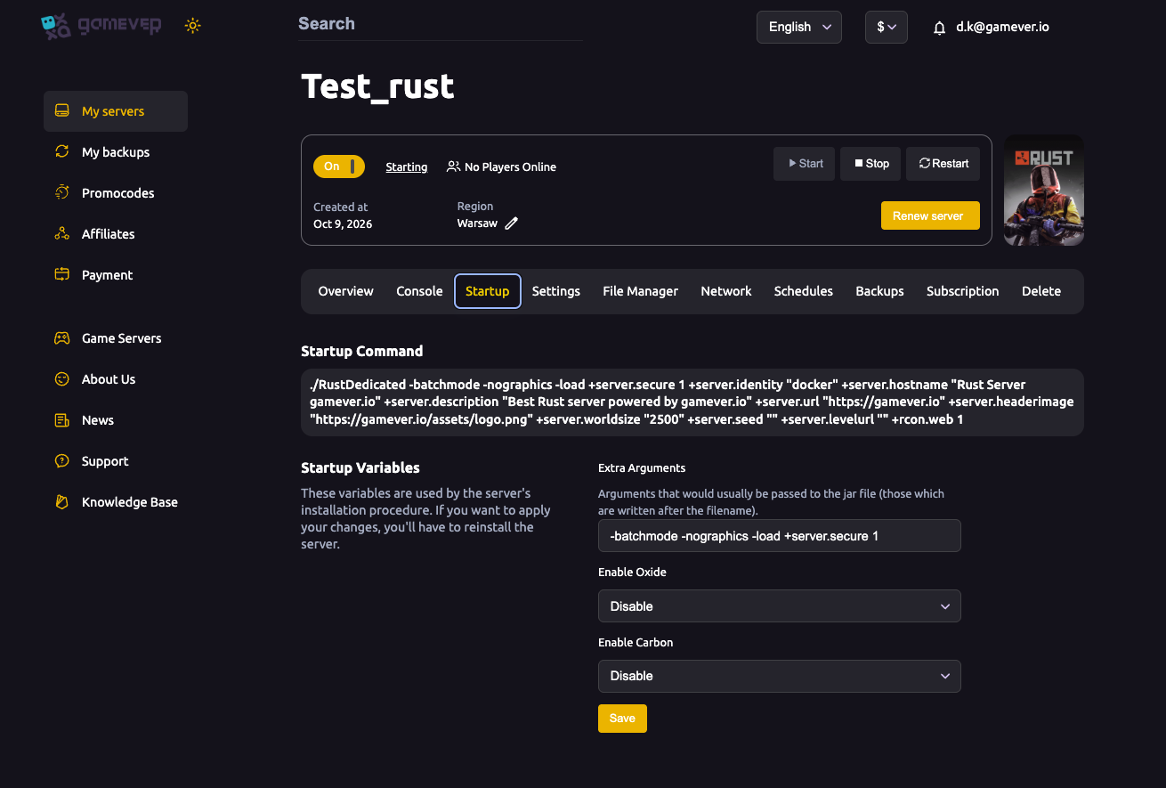Screen dimensions: 1166x788
Task: Click the Oct 9, 2026 creation date
Action: pyautogui.click(x=343, y=224)
